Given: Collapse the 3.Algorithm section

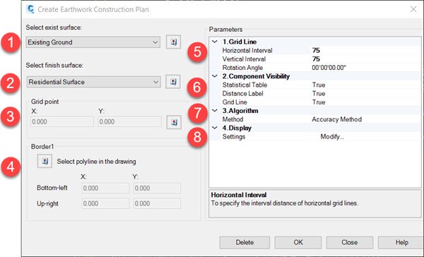Looking at the screenshot, I should pyautogui.click(x=215, y=111).
